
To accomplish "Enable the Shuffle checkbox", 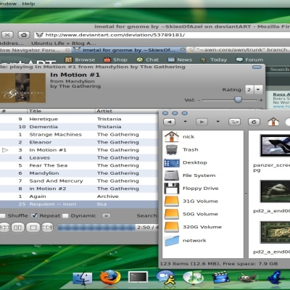I will (x=2, y=216).
